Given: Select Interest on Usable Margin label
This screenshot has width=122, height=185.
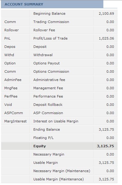Looking at the screenshot, I should (x=56, y=121).
